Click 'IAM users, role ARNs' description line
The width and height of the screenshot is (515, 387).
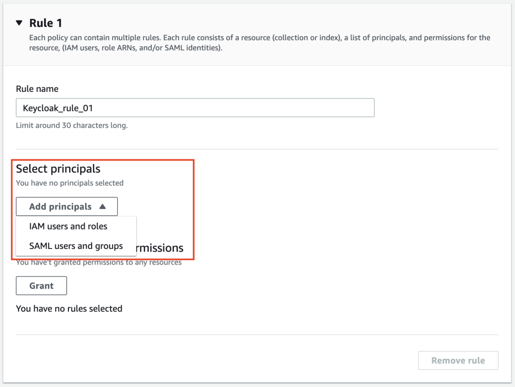(x=126, y=48)
